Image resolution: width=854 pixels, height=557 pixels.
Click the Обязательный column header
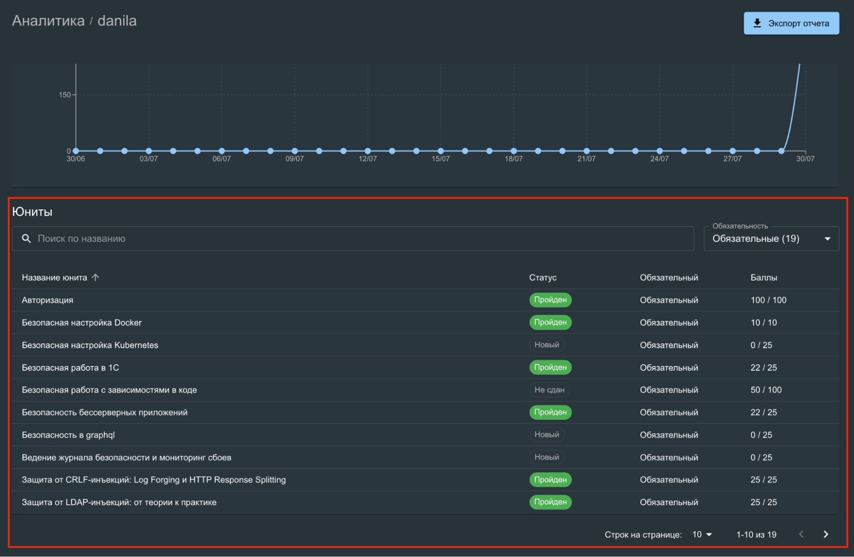tap(669, 278)
